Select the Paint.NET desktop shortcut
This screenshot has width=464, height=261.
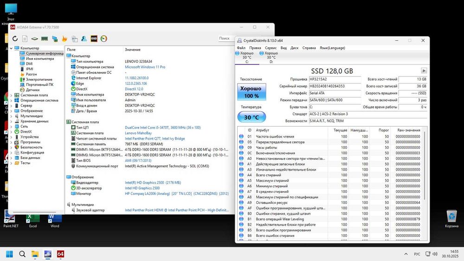pos(11,219)
